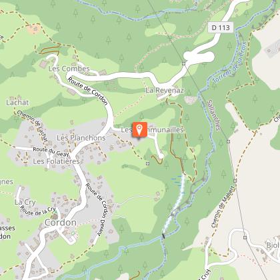Click the pylon square near La Revenaz
280x280 pixels.
point(183,64)
